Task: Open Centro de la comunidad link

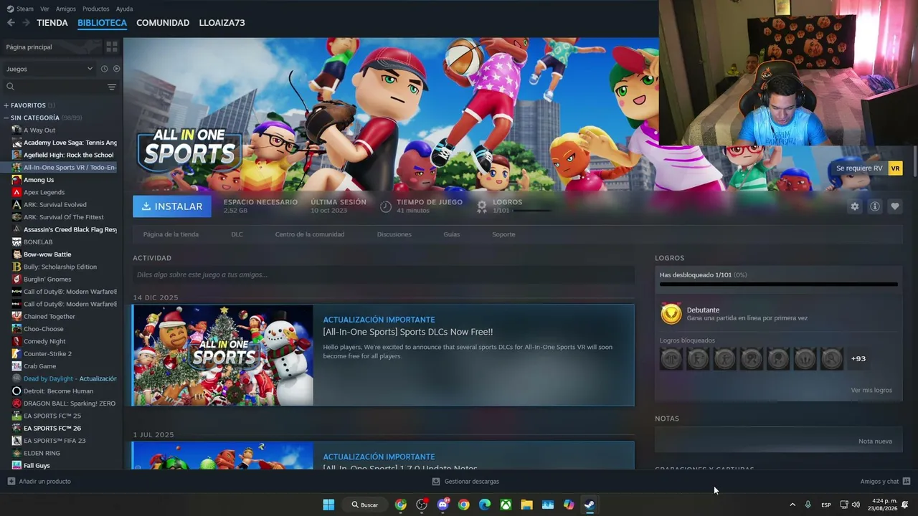Action: pyautogui.click(x=310, y=234)
